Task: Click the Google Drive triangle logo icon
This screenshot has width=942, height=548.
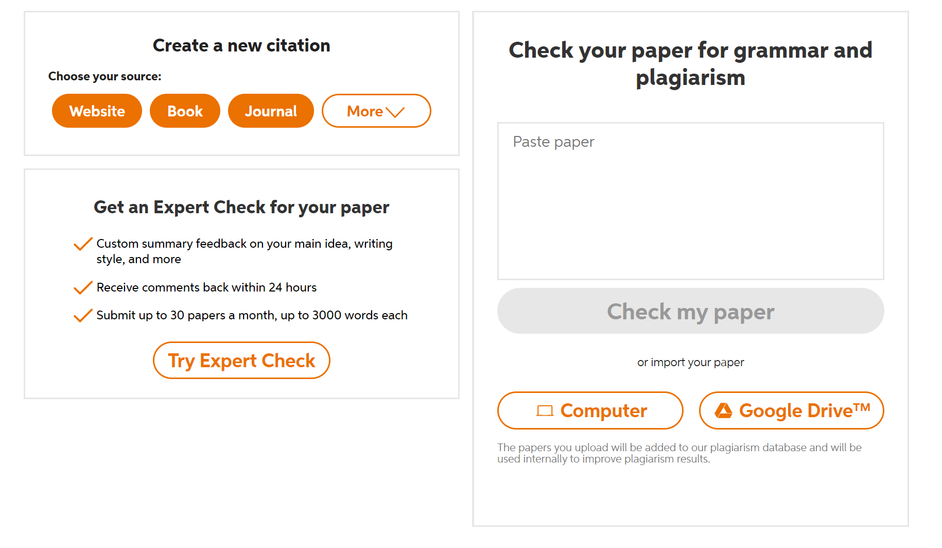Action: pyautogui.click(x=723, y=410)
